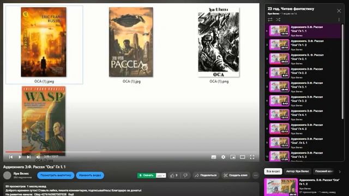Close the playlist panel with X
The width and height of the screenshot is (349, 196).
coord(339,11)
